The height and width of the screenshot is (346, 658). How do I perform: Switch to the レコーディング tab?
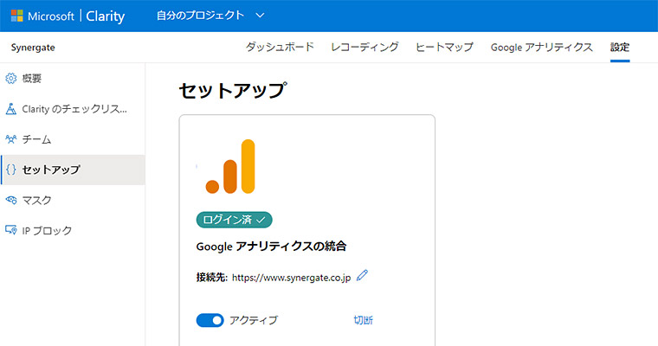coord(364,47)
